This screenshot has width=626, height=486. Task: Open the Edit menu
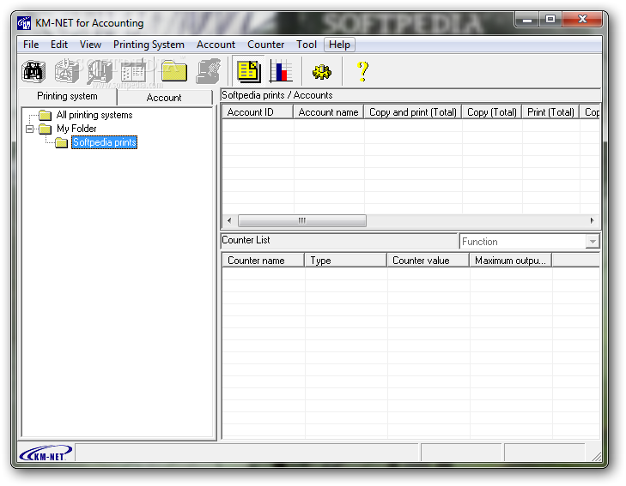[x=59, y=45]
